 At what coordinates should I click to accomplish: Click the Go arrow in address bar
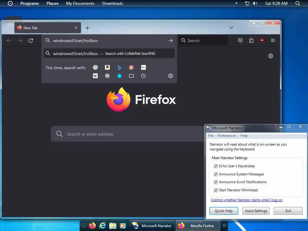point(171,41)
